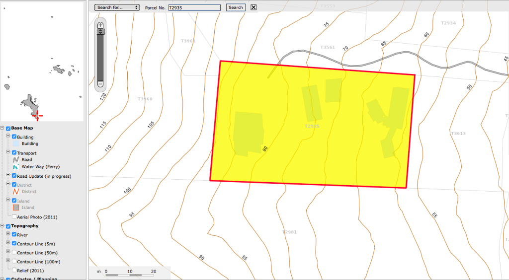Click the orange District legend icon

point(16,192)
